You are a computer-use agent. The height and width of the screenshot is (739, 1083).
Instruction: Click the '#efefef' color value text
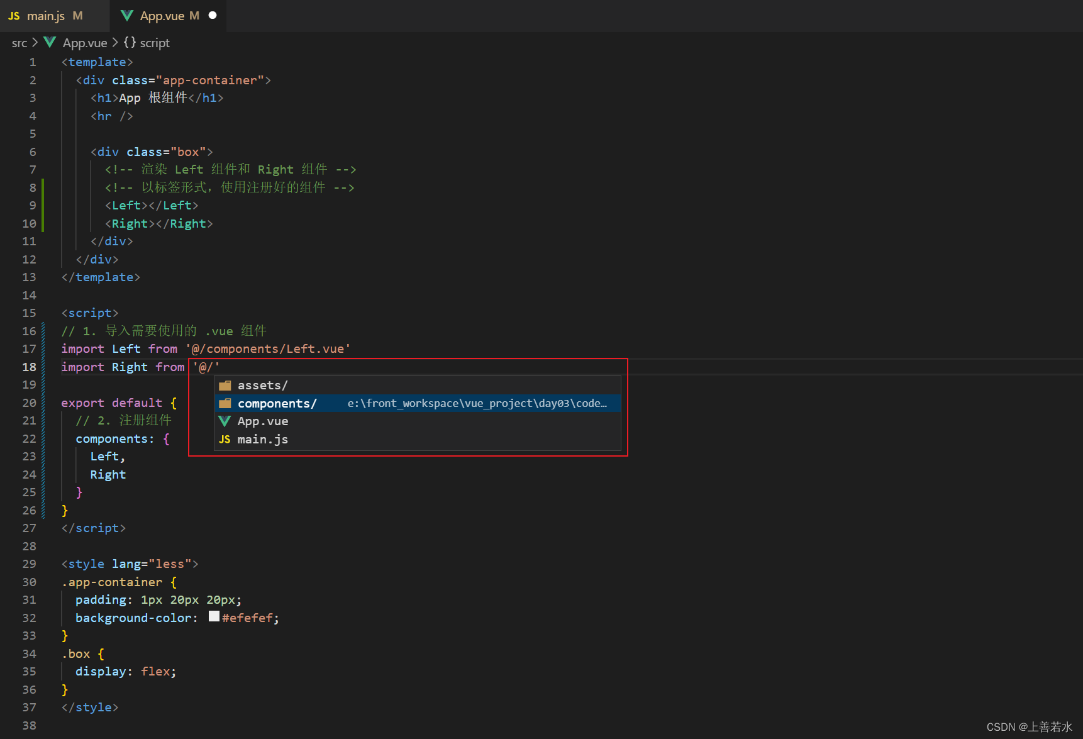248,618
